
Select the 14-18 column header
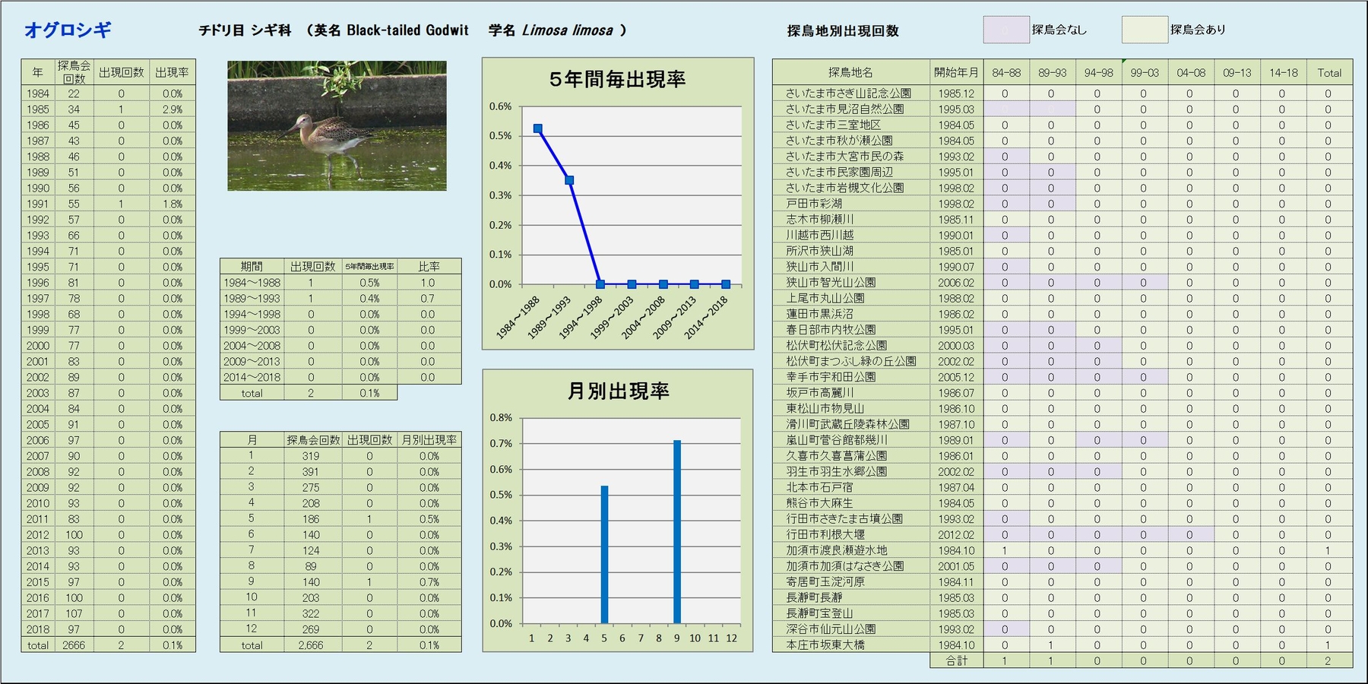(x=1284, y=72)
